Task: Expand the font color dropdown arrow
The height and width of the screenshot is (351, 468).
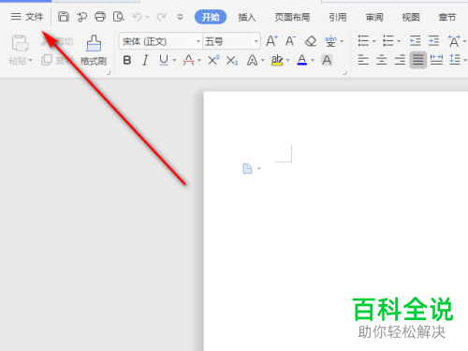Action: point(313,60)
